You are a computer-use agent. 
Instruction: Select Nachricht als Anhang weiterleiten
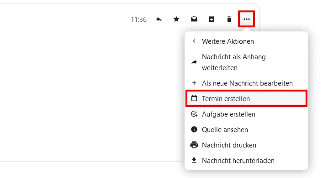pos(246,62)
